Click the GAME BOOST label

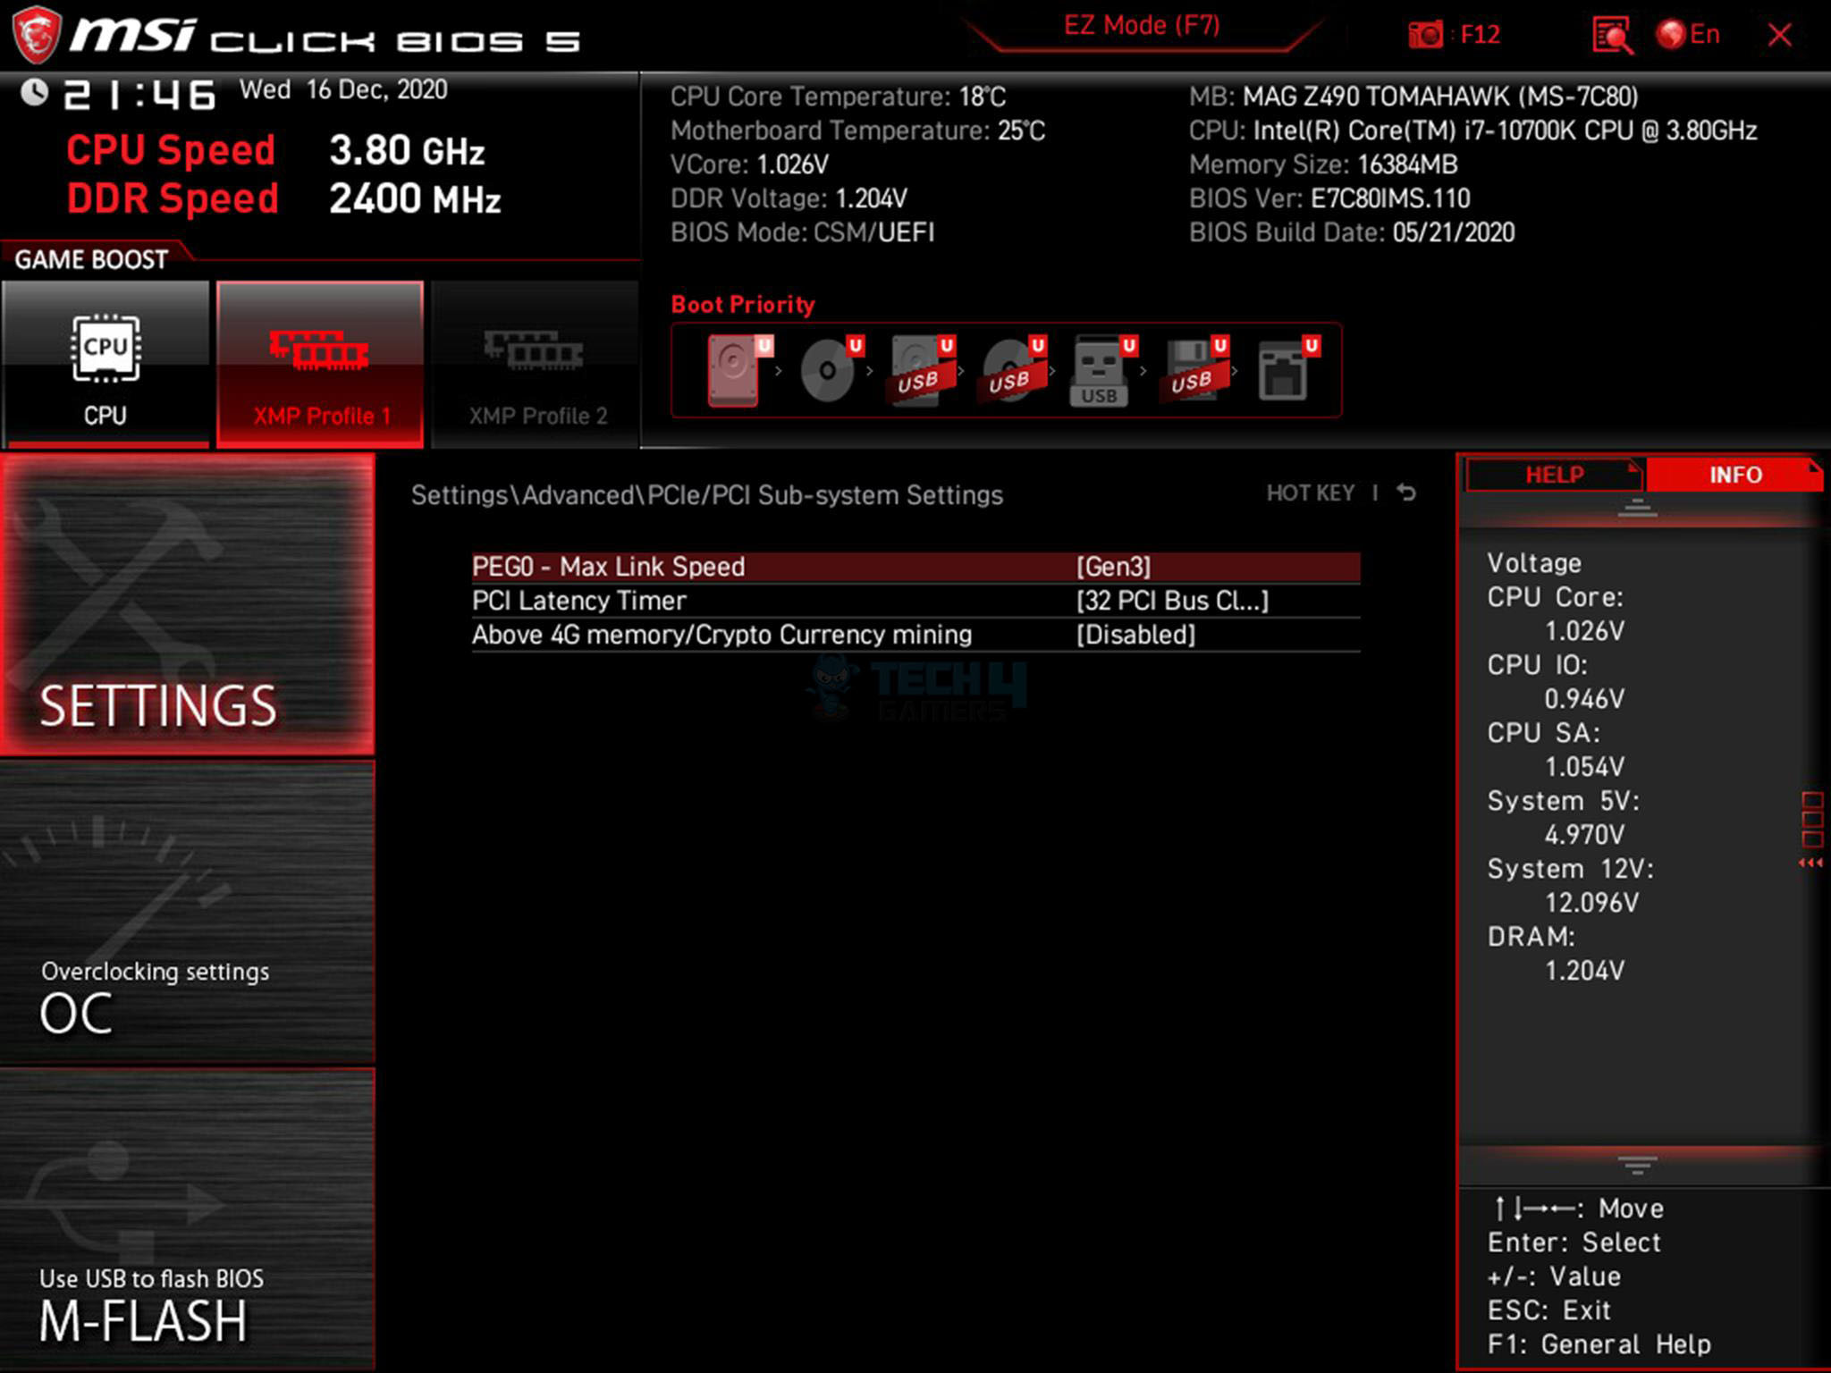pyautogui.click(x=91, y=260)
